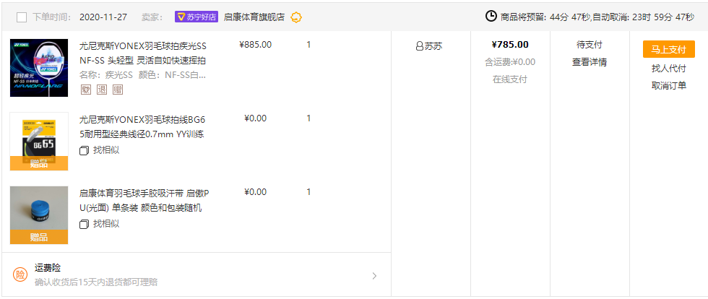Screen dimensions: 708x299
Task: Click the 退 return service tag icon
Action: (x=102, y=90)
